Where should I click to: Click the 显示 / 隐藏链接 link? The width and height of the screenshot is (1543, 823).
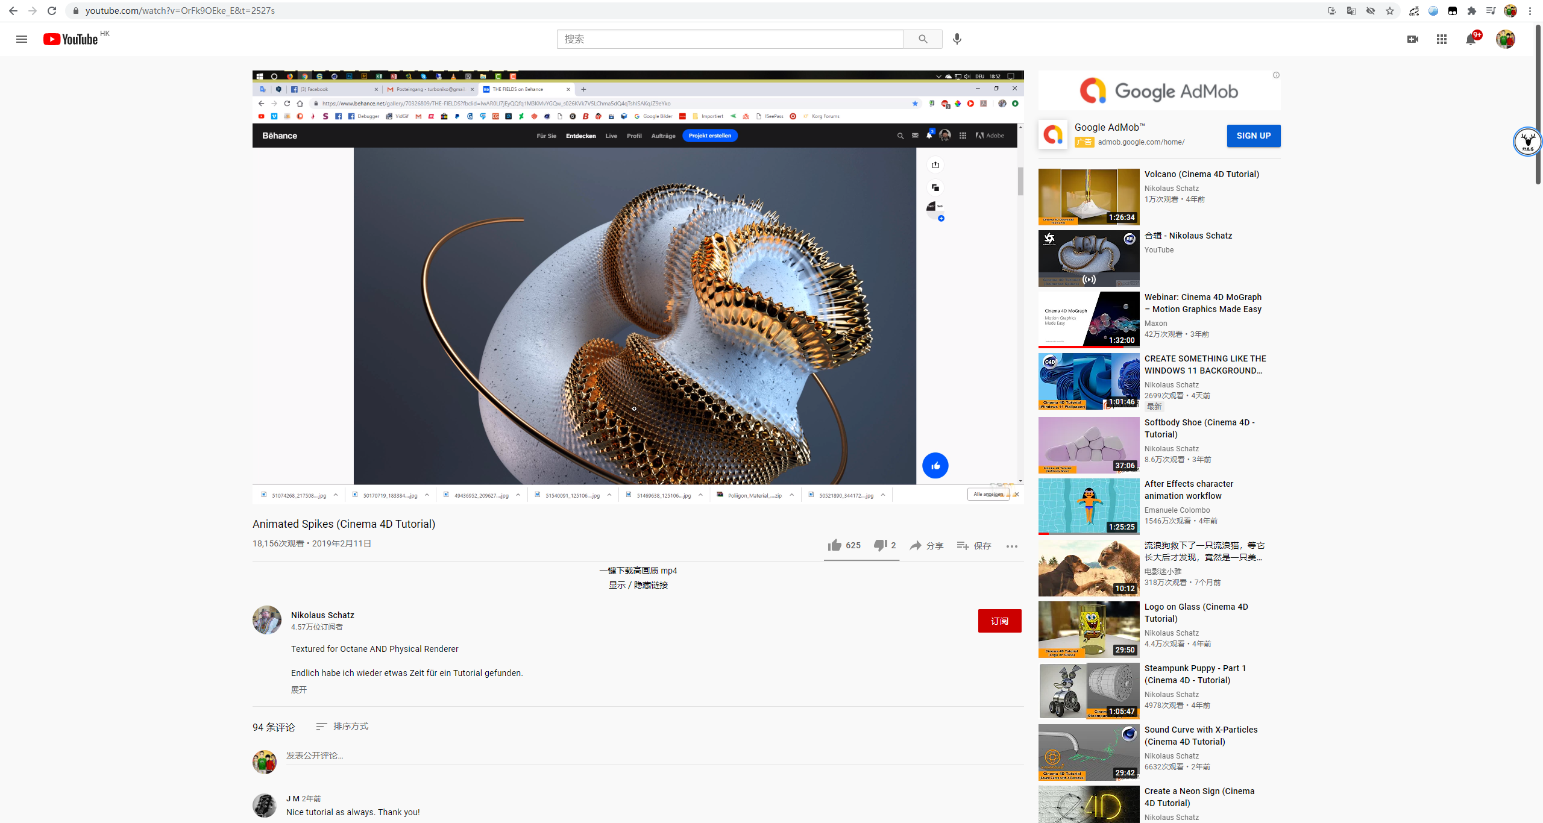(638, 585)
